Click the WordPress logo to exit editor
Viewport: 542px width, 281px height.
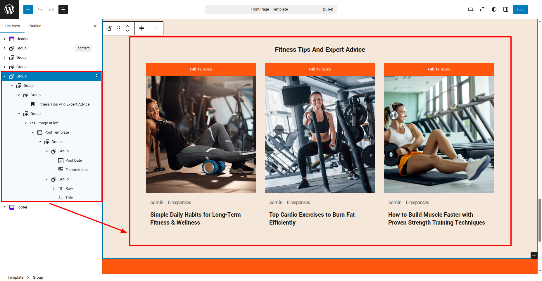point(9,9)
